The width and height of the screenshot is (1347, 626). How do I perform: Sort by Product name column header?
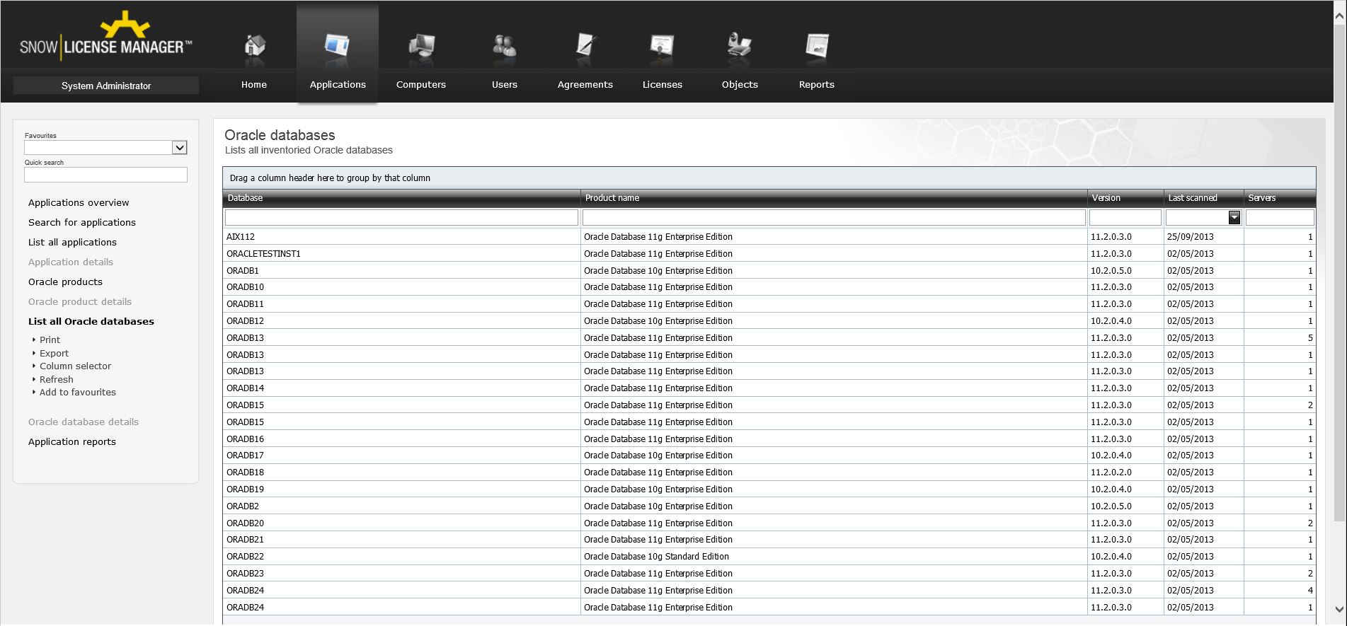[x=834, y=198]
